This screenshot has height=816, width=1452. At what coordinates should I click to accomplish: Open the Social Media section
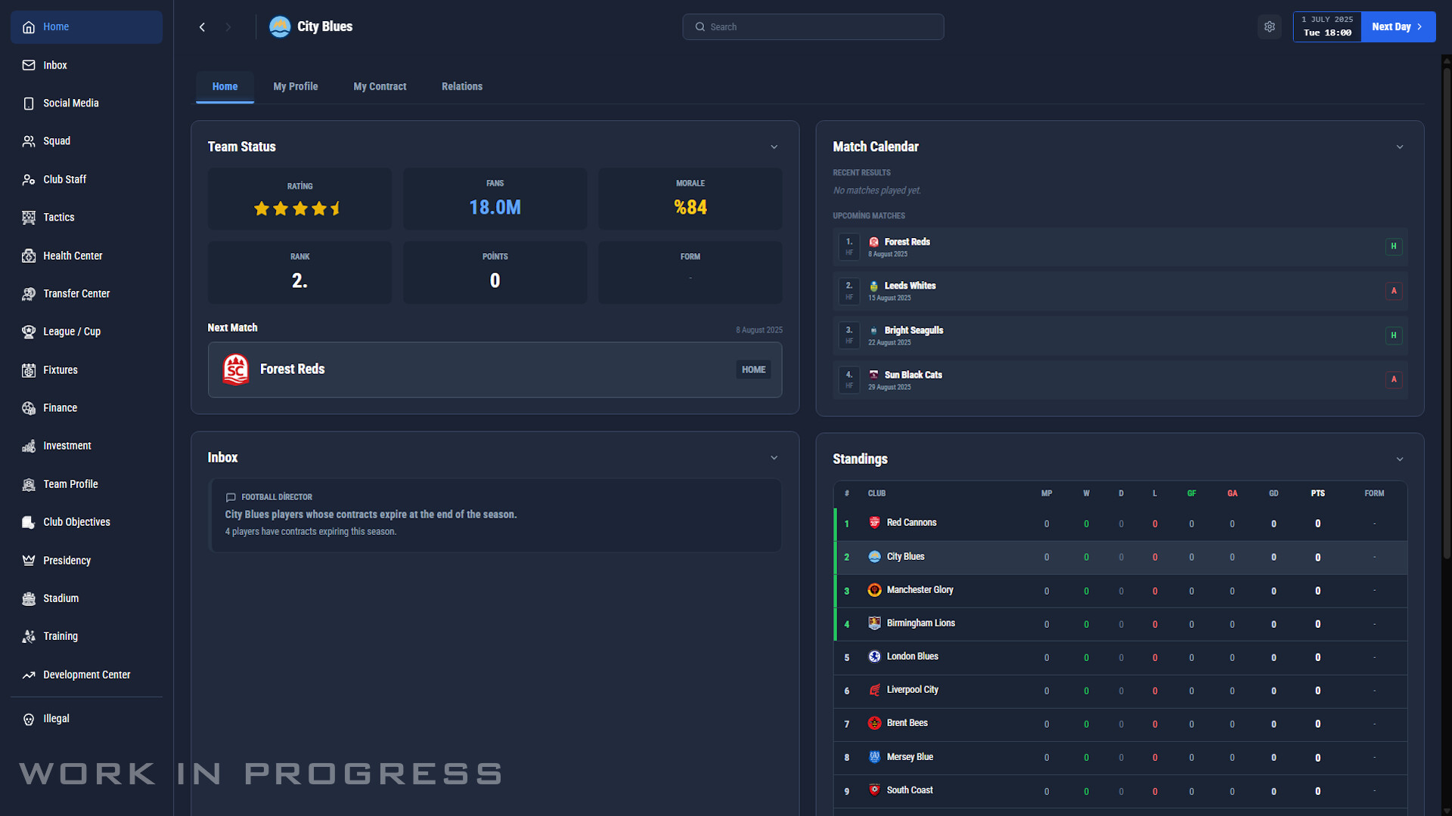[x=71, y=103]
